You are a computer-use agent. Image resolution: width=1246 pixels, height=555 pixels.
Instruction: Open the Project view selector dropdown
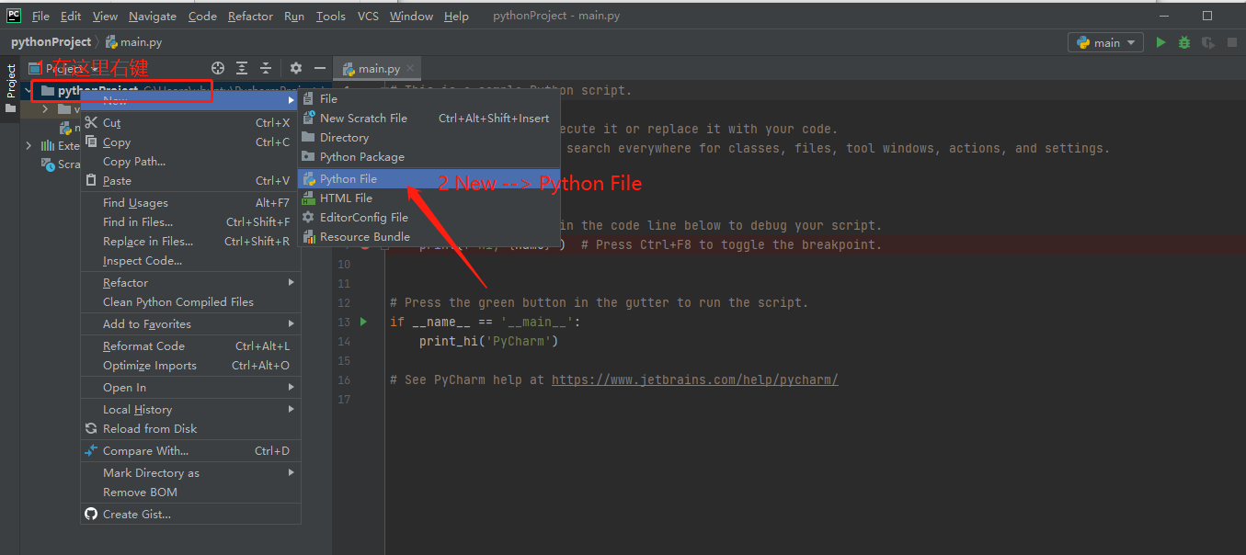(x=65, y=69)
